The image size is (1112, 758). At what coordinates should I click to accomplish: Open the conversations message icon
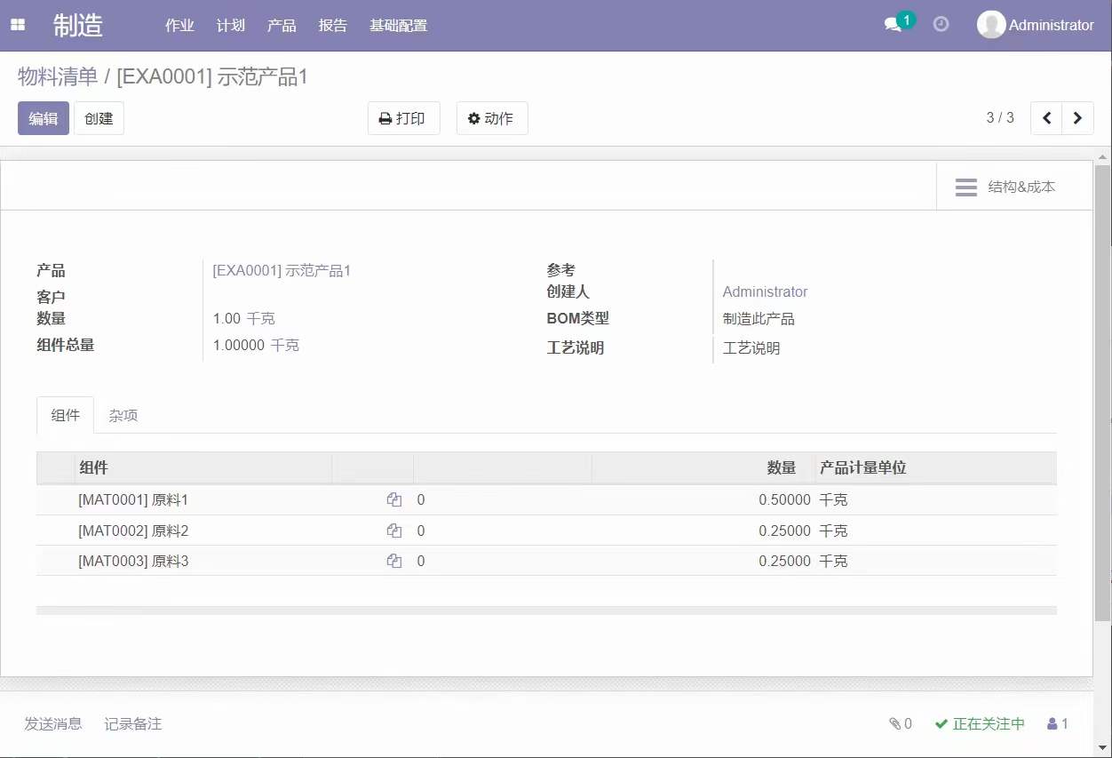pos(894,25)
